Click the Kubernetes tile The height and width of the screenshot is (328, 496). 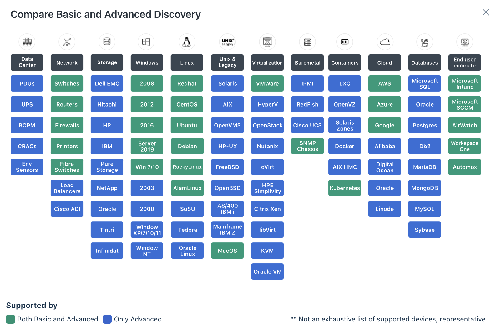[x=345, y=188]
